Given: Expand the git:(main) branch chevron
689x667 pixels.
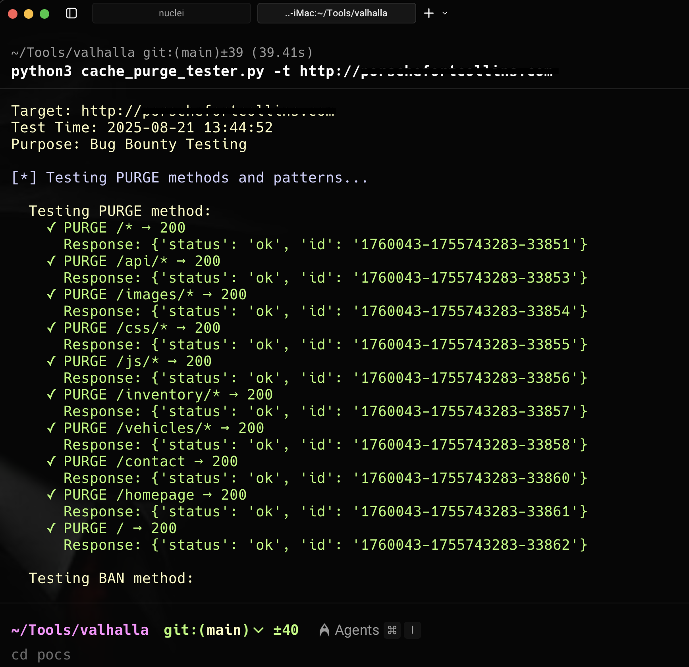Looking at the screenshot, I should (x=259, y=630).
